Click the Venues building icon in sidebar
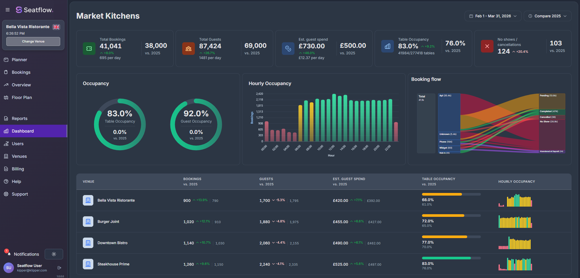This screenshot has width=580, height=278. tap(6, 156)
